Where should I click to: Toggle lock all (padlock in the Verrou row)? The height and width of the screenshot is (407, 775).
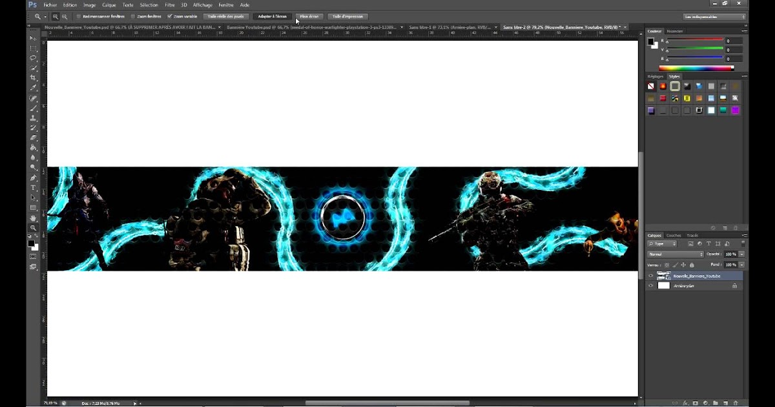(692, 265)
